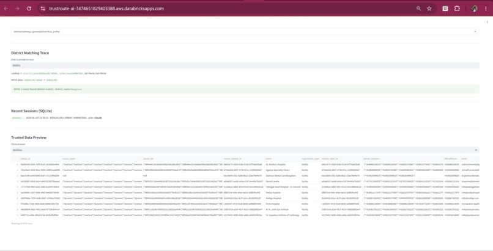Click the Matched pathways expander chevron
493x251 pixels.
tap(475, 32)
